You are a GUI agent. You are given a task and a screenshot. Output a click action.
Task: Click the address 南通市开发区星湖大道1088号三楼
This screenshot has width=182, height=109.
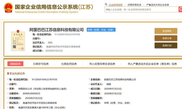[x=42, y=107]
